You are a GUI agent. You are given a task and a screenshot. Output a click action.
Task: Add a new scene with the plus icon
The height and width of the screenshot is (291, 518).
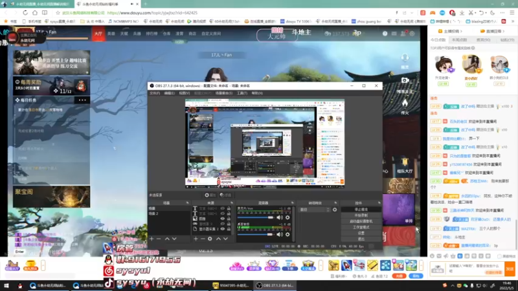(x=152, y=239)
